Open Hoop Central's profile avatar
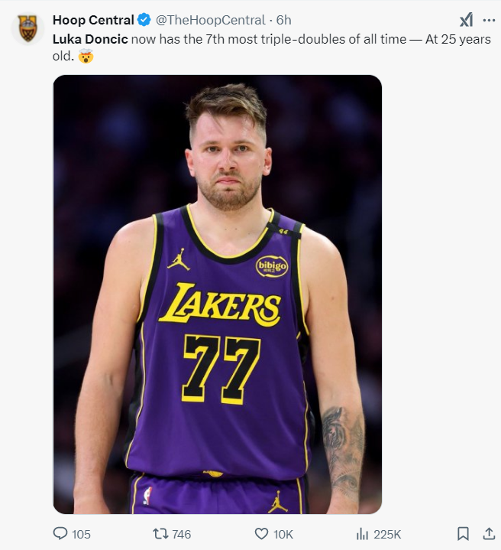 [28, 28]
